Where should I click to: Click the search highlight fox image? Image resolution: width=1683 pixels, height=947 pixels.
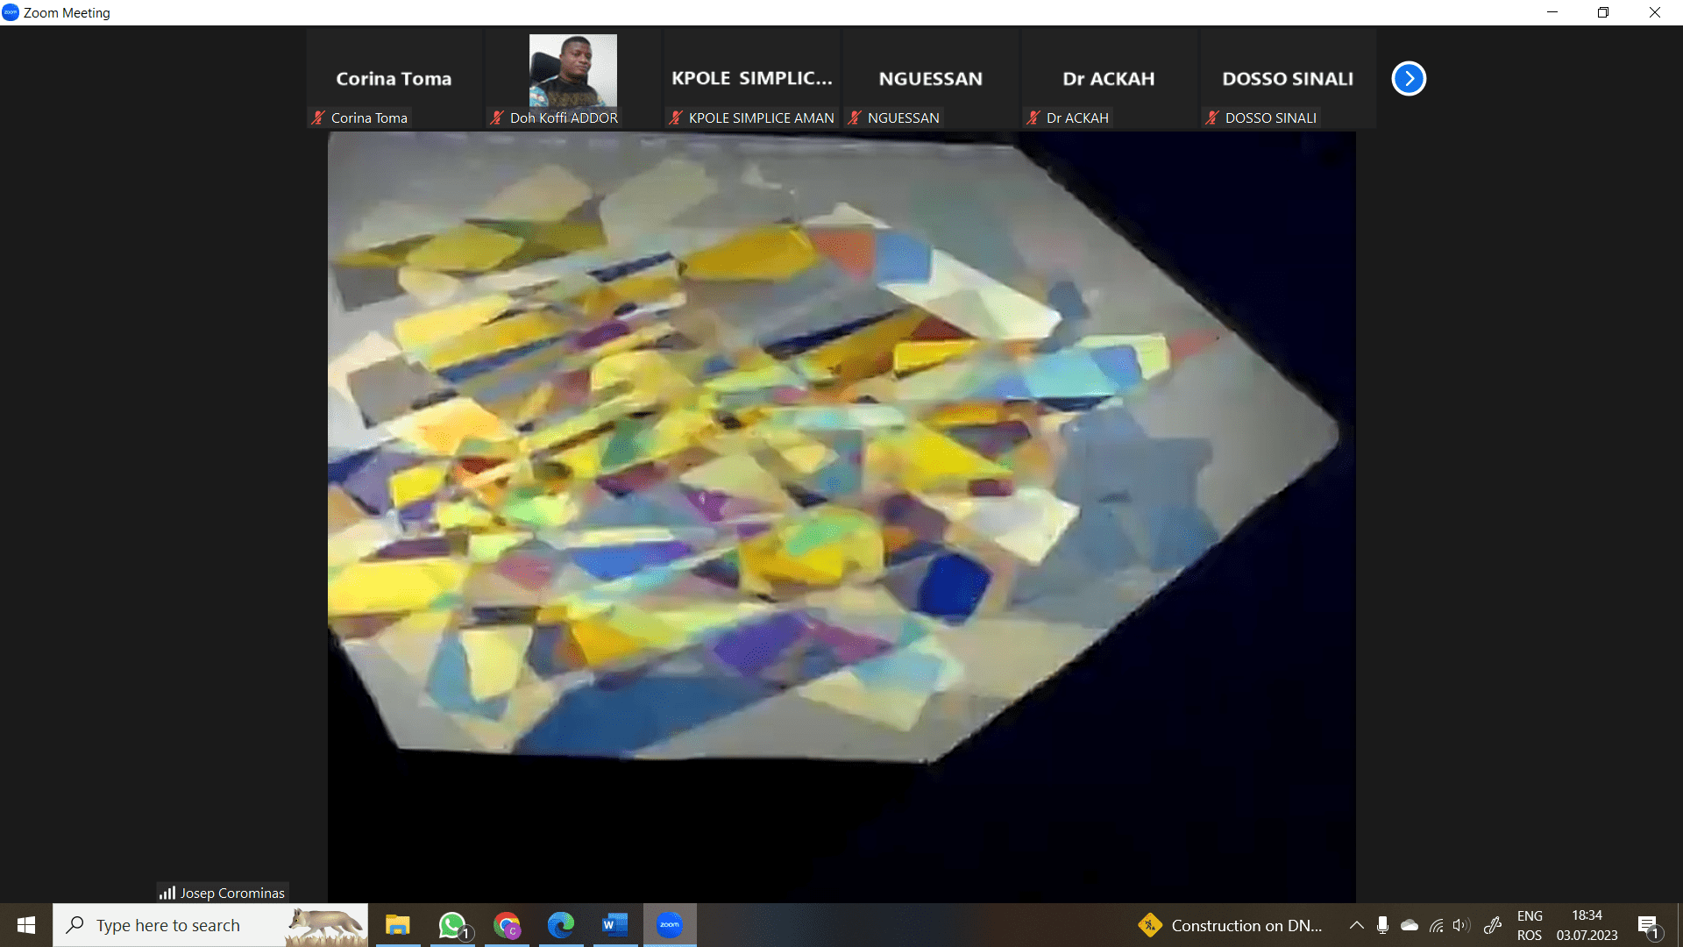pyautogui.click(x=326, y=925)
